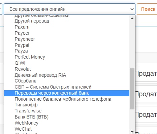Click the dropdown list scrollbar thumb
The width and height of the screenshot is (157, 134).
coord(132,89)
